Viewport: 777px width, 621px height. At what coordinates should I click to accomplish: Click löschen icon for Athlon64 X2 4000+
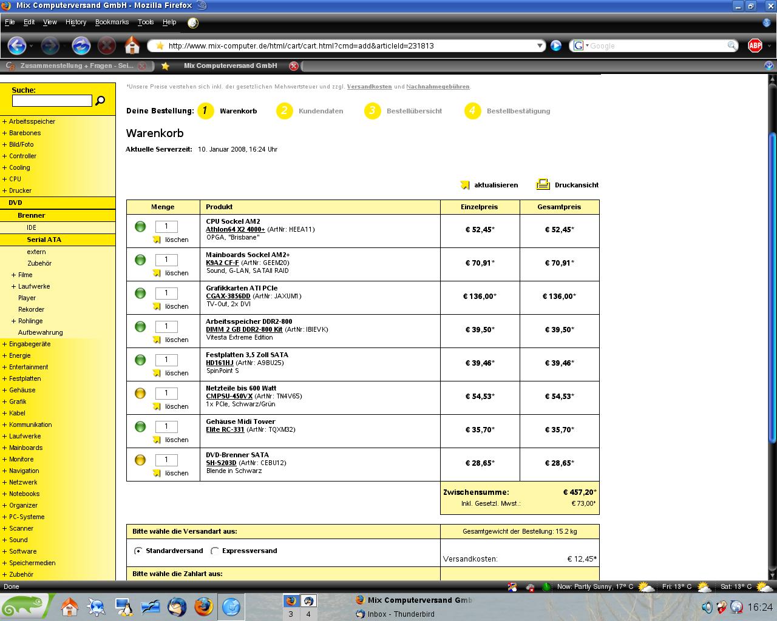click(157, 240)
